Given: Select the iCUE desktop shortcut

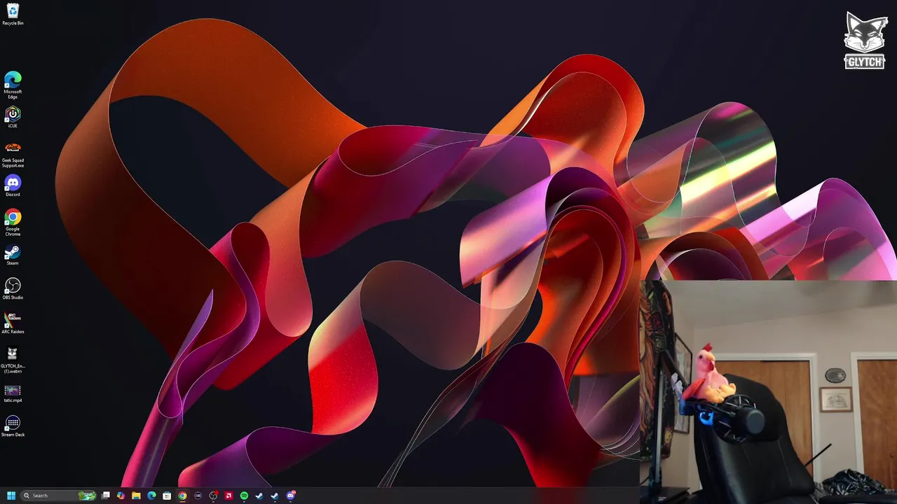Looking at the screenshot, I should point(13,116).
